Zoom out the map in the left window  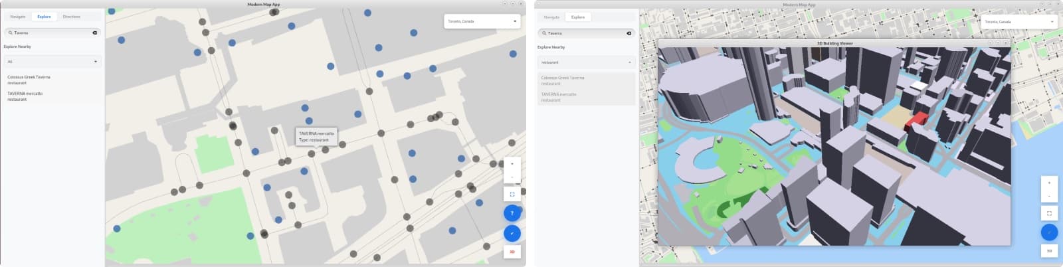[512, 177]
